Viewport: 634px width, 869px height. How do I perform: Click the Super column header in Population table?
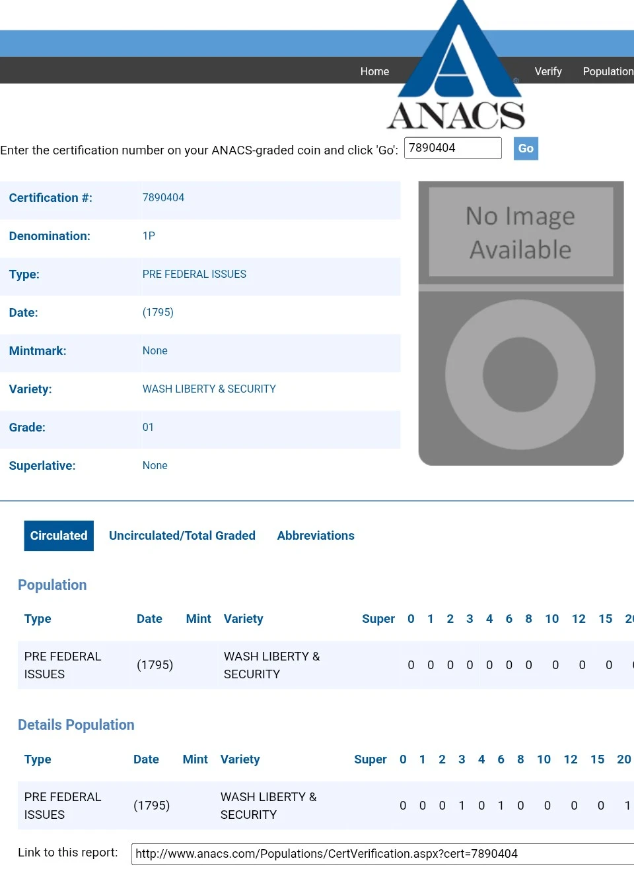coord(378,619)
